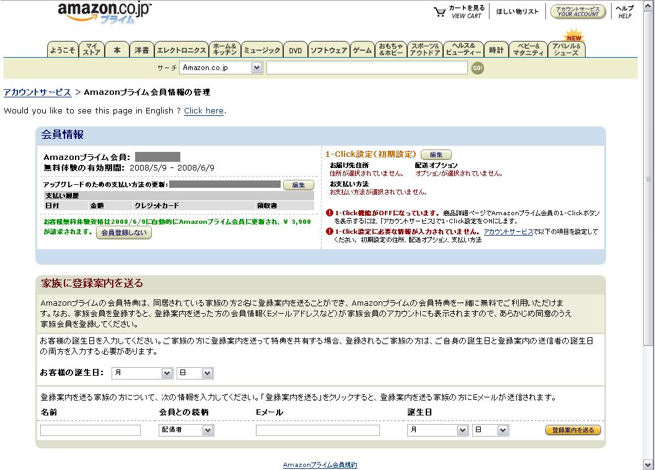The image size is (655, 470).
Task: Click the vertical scrollbar thumb
Action: (x=648, y=179)
